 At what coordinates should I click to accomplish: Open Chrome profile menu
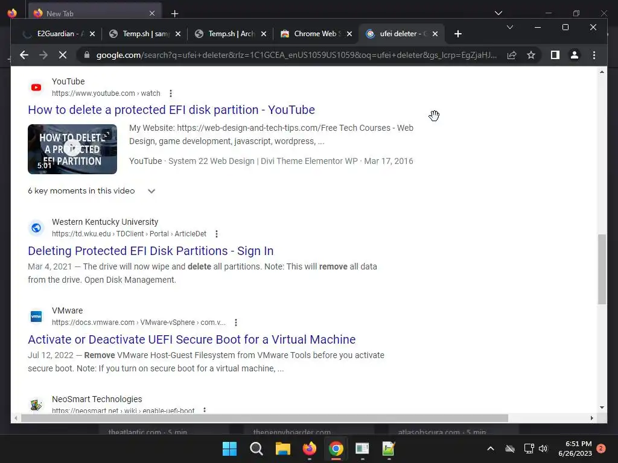tap(575, 55)
